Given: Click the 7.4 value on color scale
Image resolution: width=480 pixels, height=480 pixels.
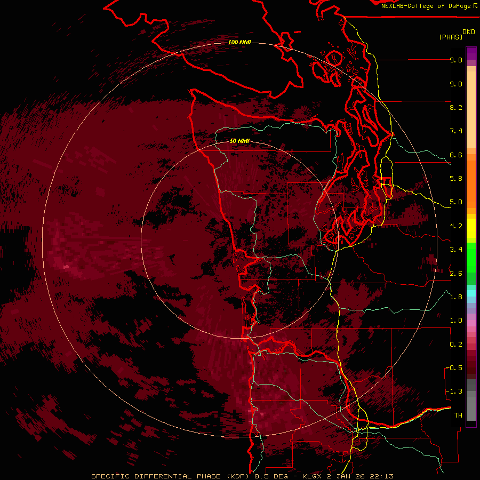Looking at the screenshot, I should tap(456, 131).
